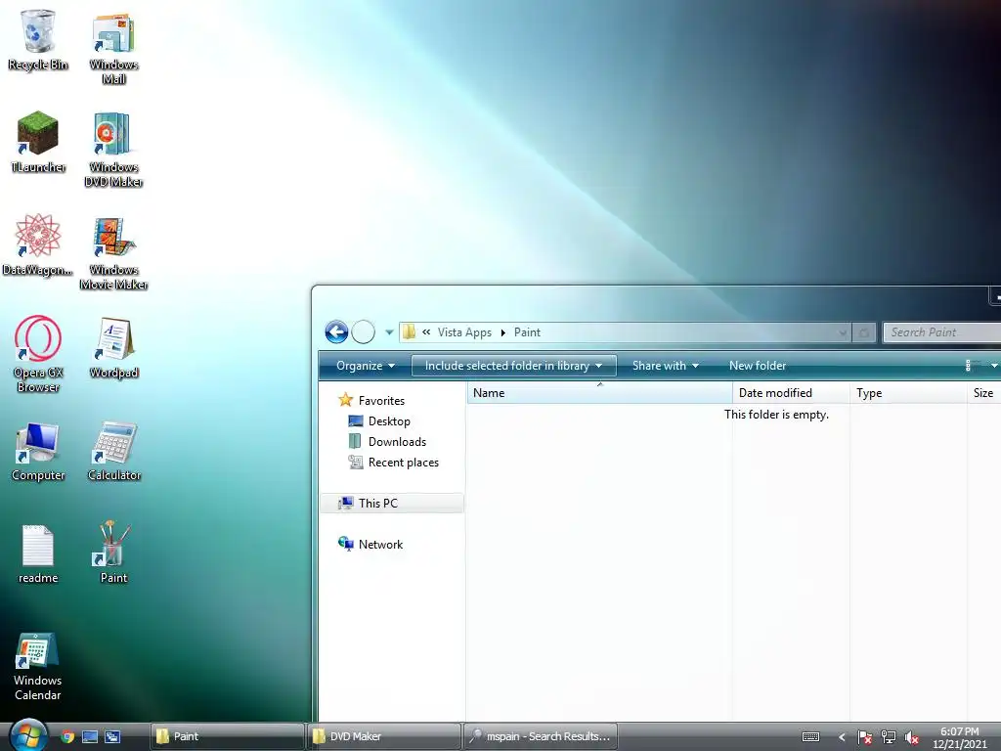Sort by Date modified column header
1001x751 pixels.
pos(791,393)
